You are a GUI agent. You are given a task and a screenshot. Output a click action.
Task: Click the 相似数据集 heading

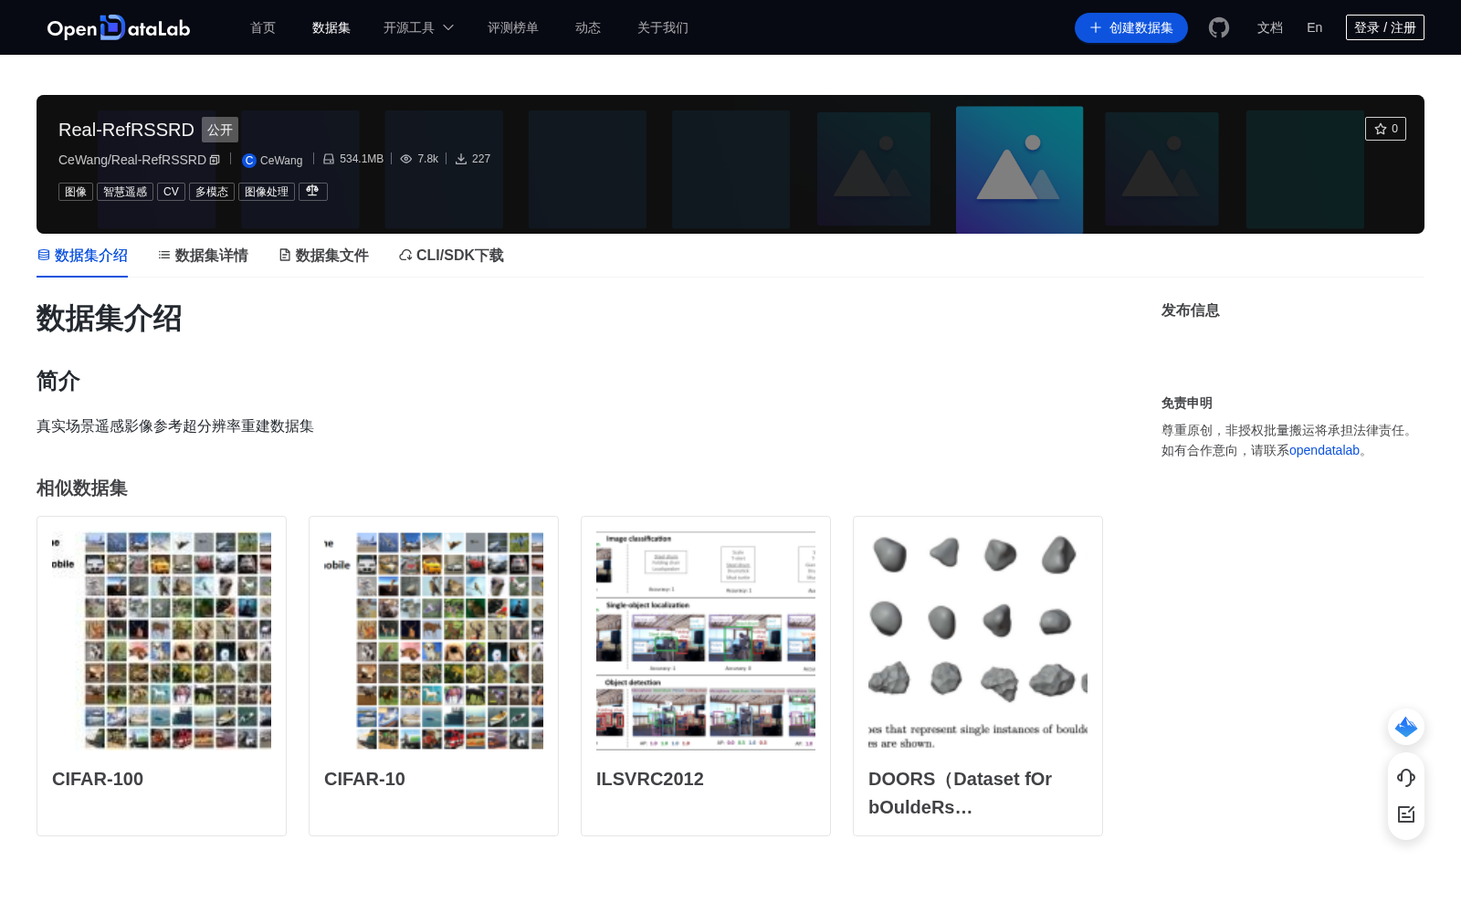tap(82, 488)
